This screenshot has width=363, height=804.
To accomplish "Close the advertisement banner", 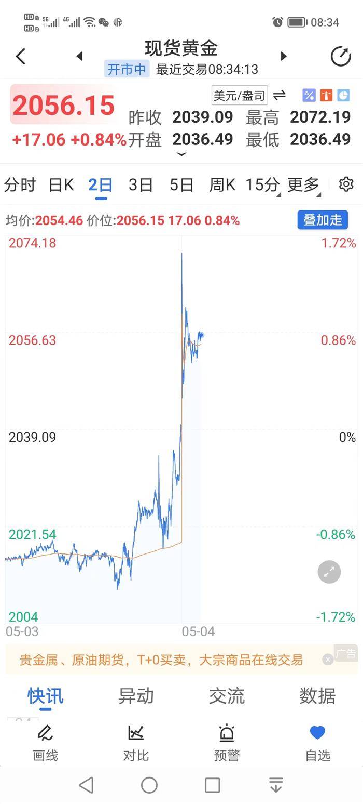I will point(327,660).
